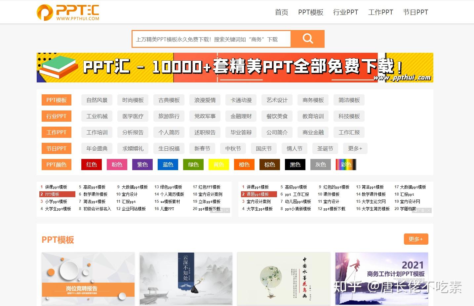Close the left ranking list ad
This screenshot has height=306, width=474.
point(228,210)
